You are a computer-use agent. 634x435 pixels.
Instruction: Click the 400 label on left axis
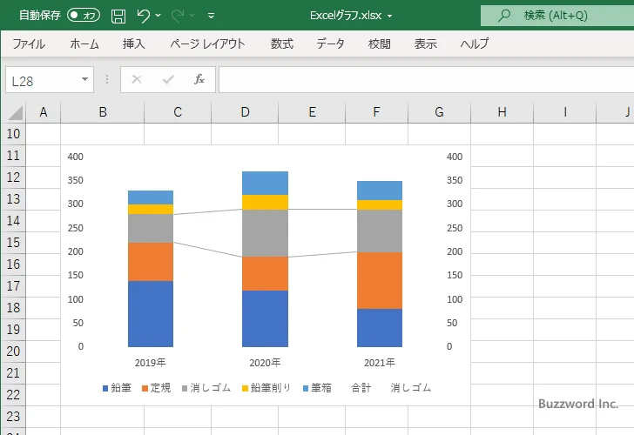coord(75,157)
